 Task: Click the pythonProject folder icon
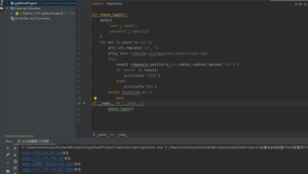[12, 3]
